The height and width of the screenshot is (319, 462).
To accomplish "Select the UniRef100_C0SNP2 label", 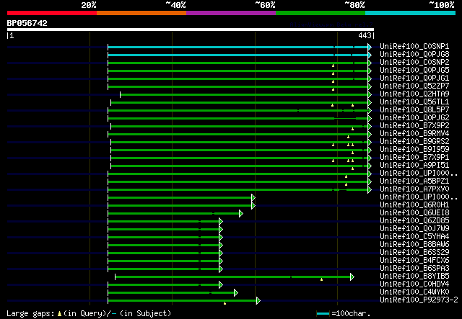I will 414,63.
